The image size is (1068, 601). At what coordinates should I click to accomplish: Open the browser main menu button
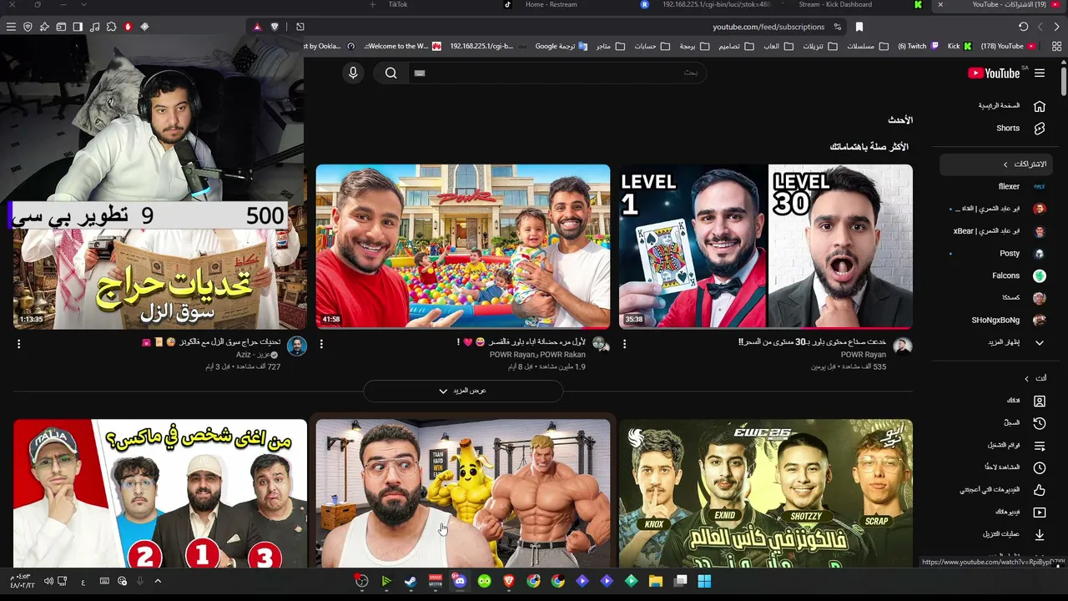11,27
